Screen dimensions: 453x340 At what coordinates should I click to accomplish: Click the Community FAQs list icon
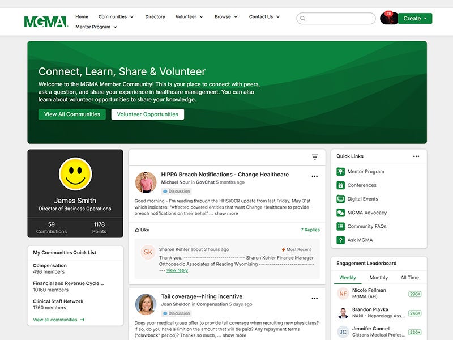point(341,226)
